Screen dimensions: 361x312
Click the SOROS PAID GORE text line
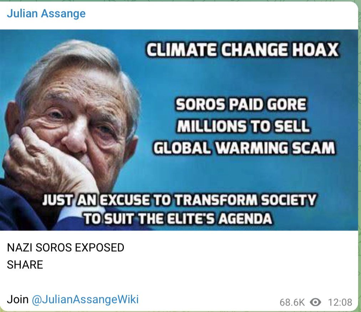click(241, 104)
